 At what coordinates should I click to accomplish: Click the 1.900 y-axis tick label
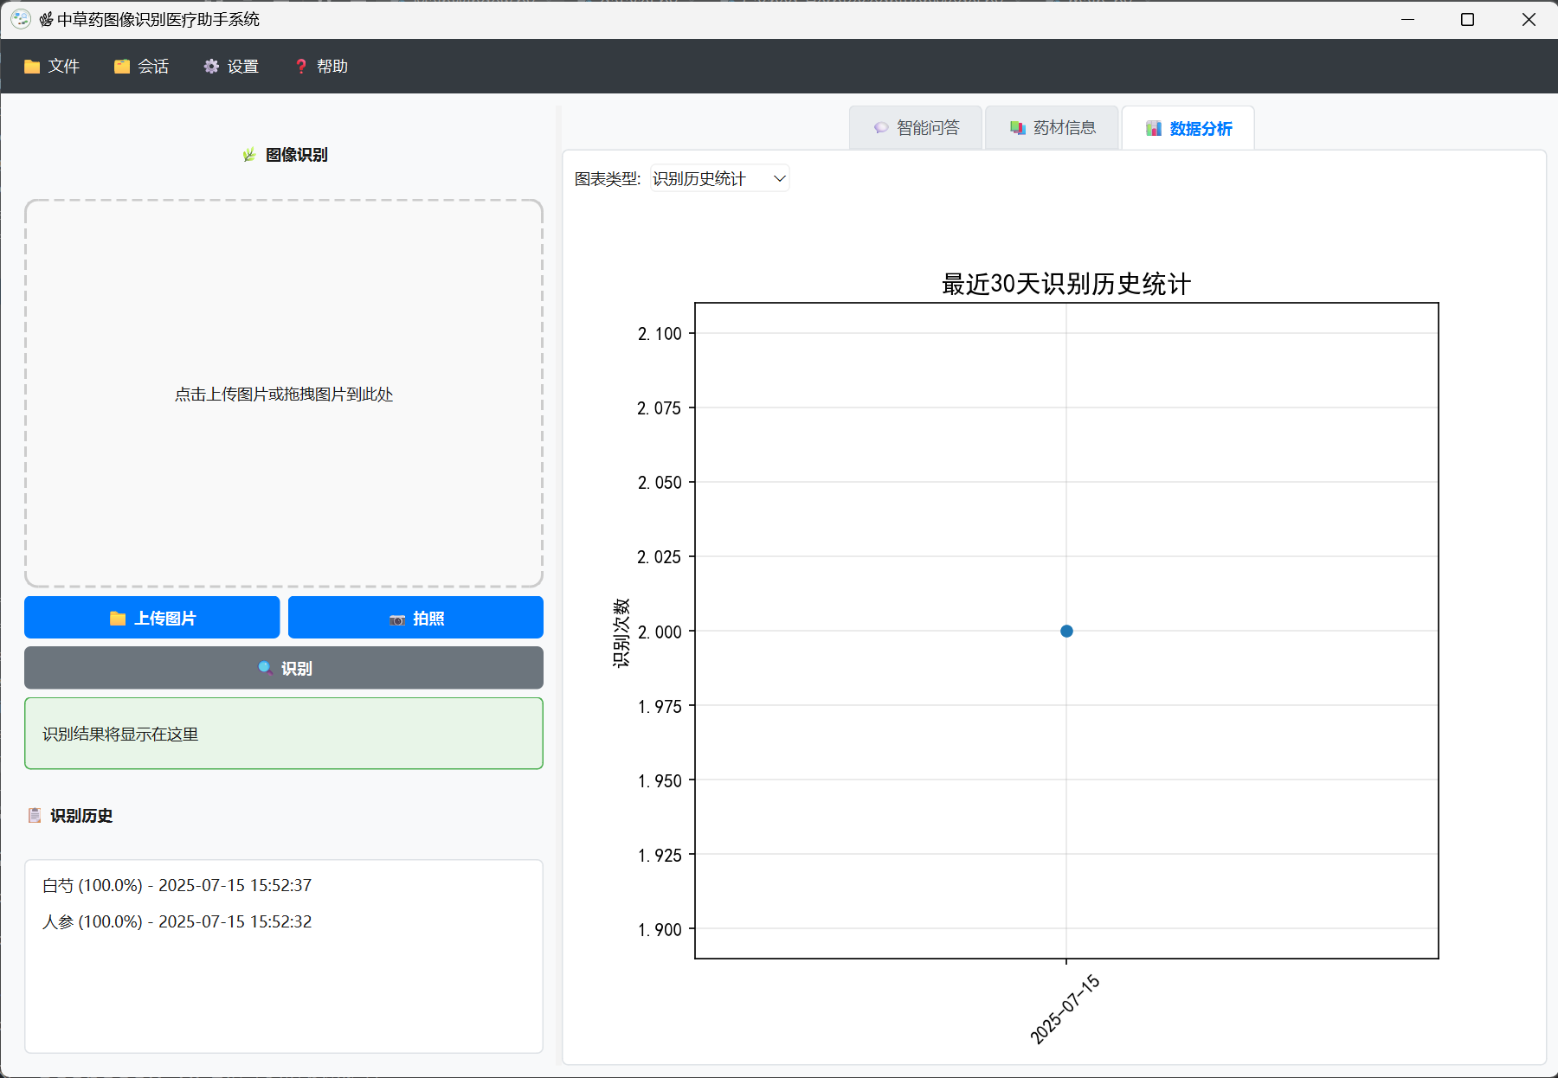pos(660,930)
